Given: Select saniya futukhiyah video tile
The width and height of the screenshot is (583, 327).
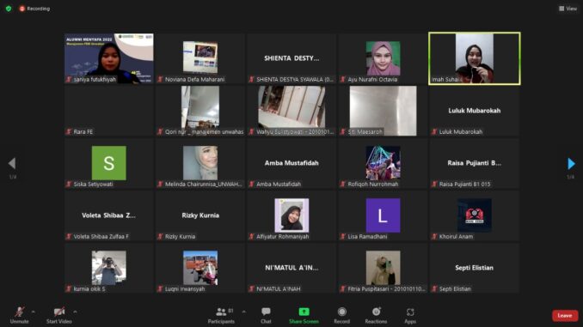Looking at the screenshot, I should coord(109,58).
